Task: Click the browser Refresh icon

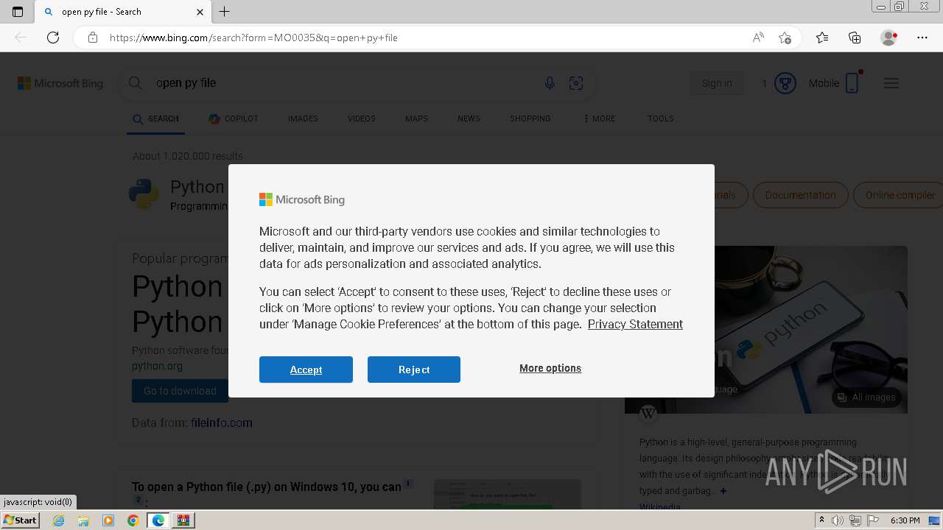Action: click(53, 38)
